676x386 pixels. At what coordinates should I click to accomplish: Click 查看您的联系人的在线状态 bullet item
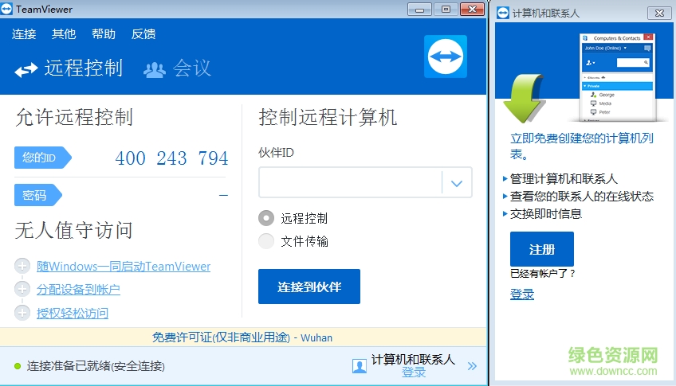582,197
